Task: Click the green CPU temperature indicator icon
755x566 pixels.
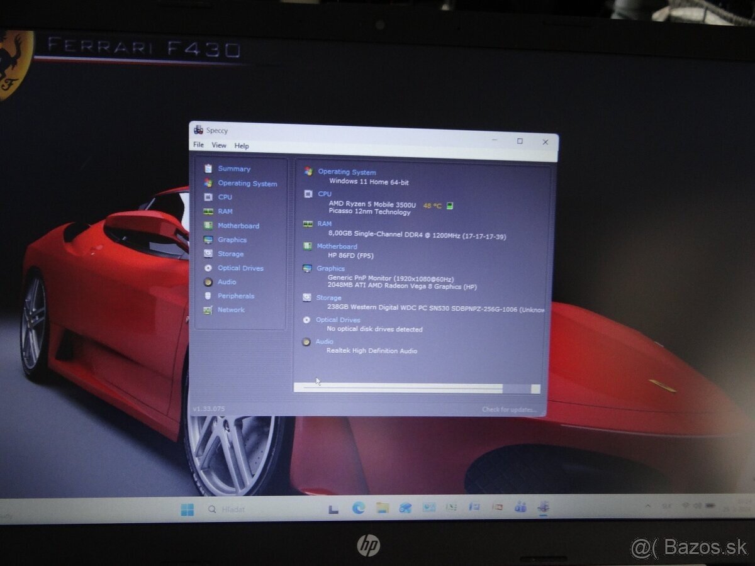Action: coord(450,206)
